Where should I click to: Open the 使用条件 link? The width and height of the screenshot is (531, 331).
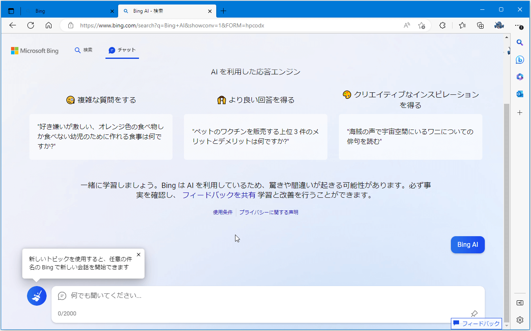click(x=222, y=212)
